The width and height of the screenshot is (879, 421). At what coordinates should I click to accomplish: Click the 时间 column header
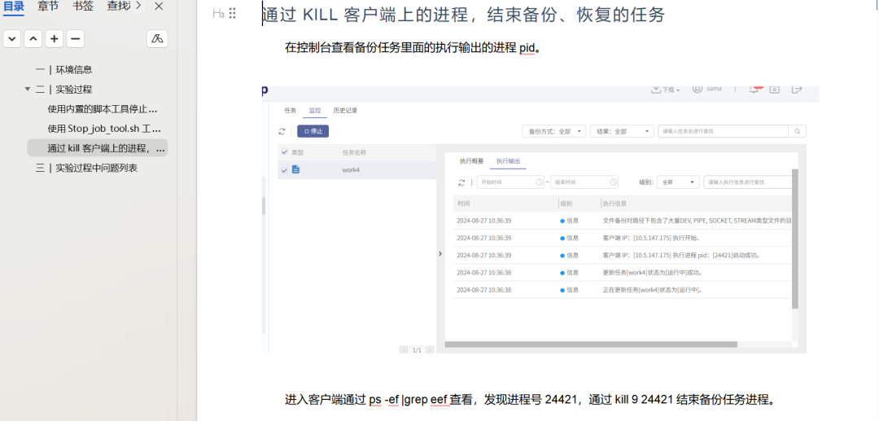(x=464, y=204)
